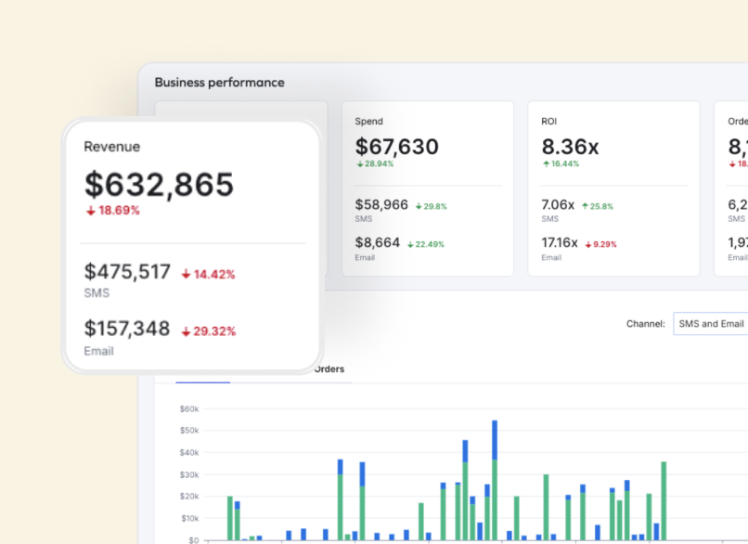Click the green arrow beside Spend 28.94%
This screenshot has width=748, height=544.
pyautogui.click(x=359, y=163)
